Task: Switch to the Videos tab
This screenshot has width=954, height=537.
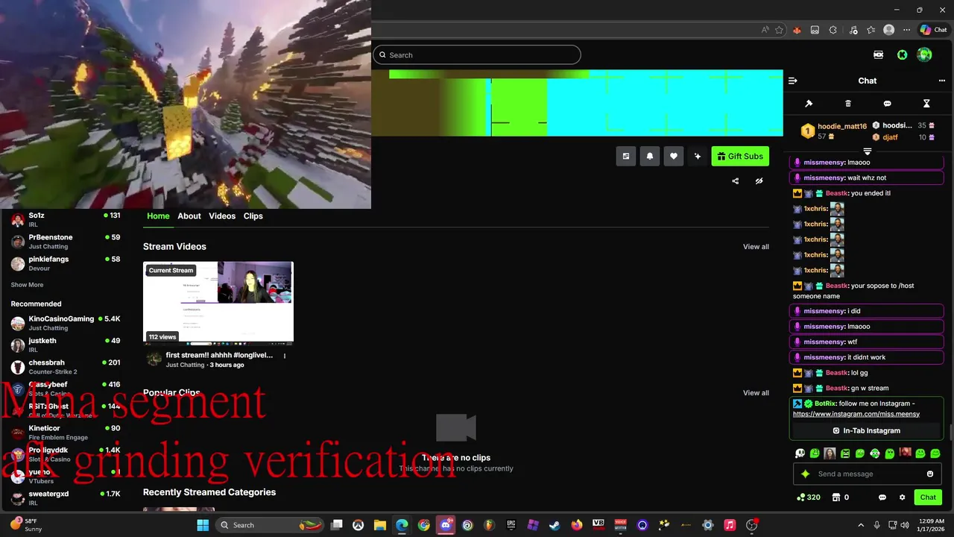Action: [222, 216]
